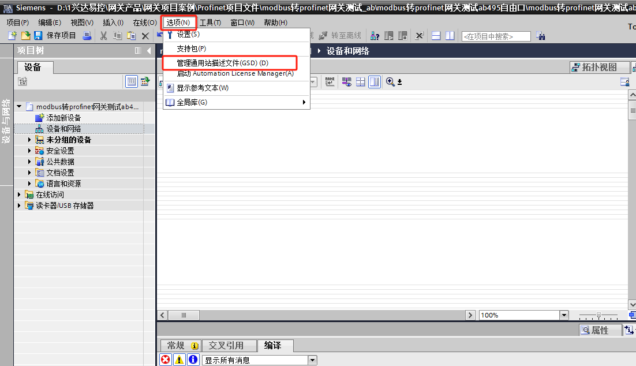Paste from clipboard using the paste icon

131,36
